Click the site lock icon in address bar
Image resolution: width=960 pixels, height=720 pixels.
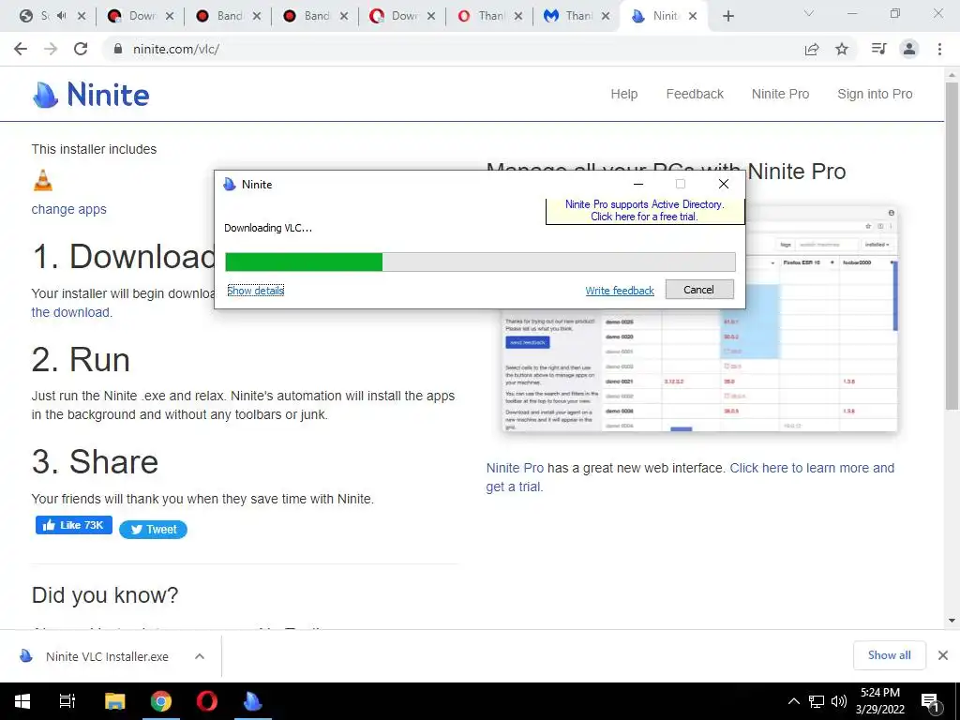pyautogui.click(x=117, y=49)
